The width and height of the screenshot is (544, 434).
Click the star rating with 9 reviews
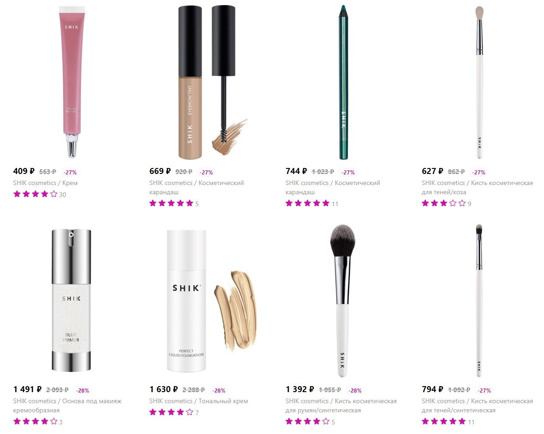(446, 203)
